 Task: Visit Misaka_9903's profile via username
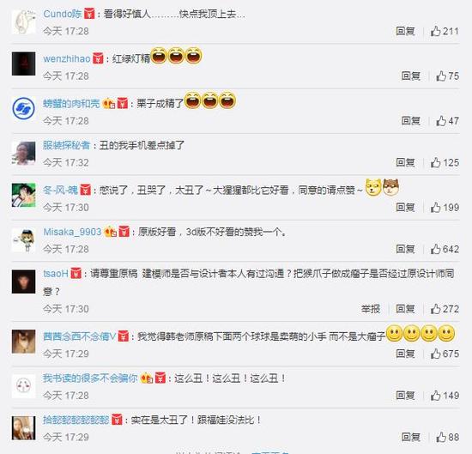pos(72,232)
